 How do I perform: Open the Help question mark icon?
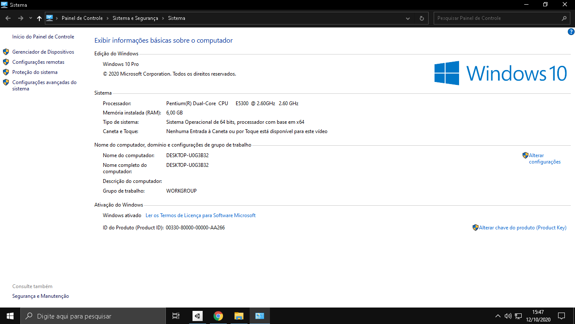click(x=571, y=32)
